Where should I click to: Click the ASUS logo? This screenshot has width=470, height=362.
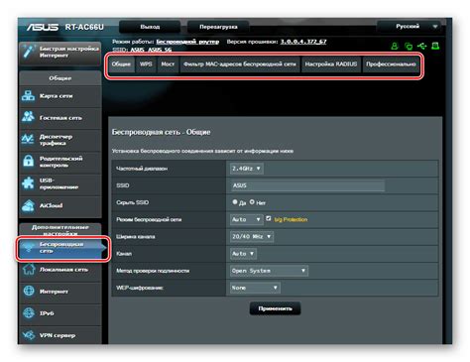(43, 27)
